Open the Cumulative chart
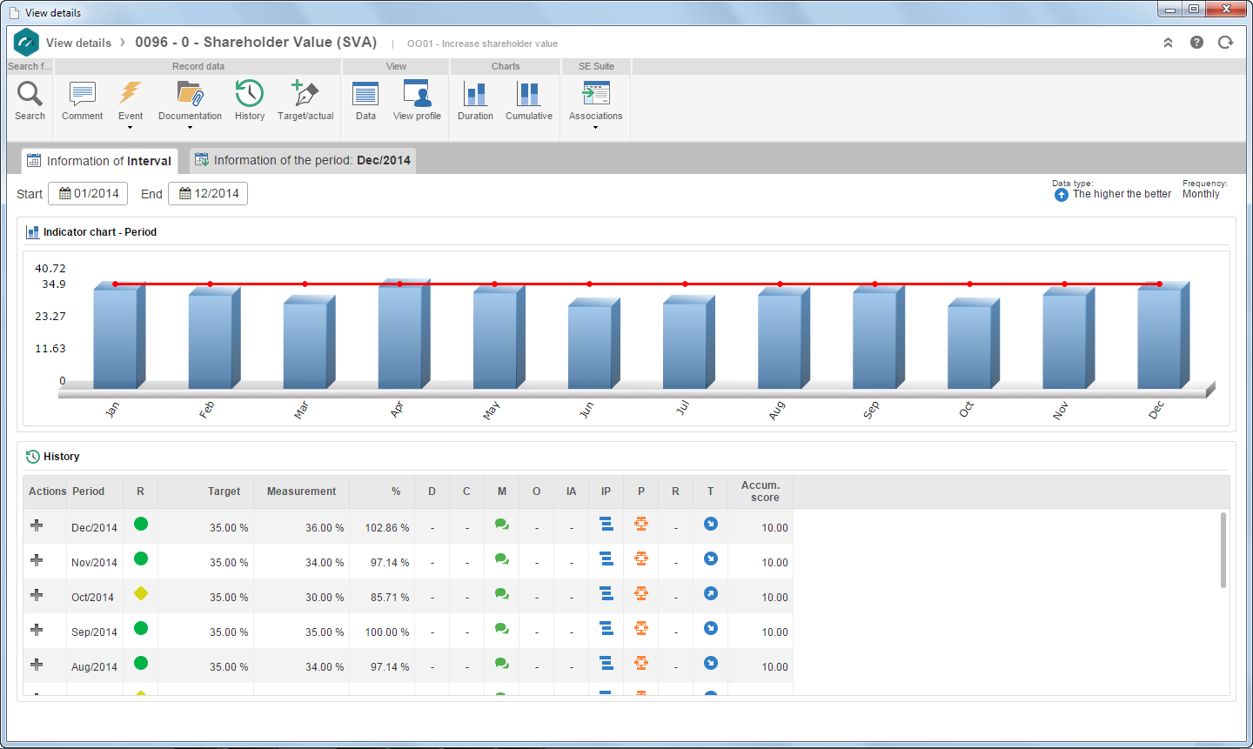Viewport: 1253px width, 749px height. pos(528,93)
